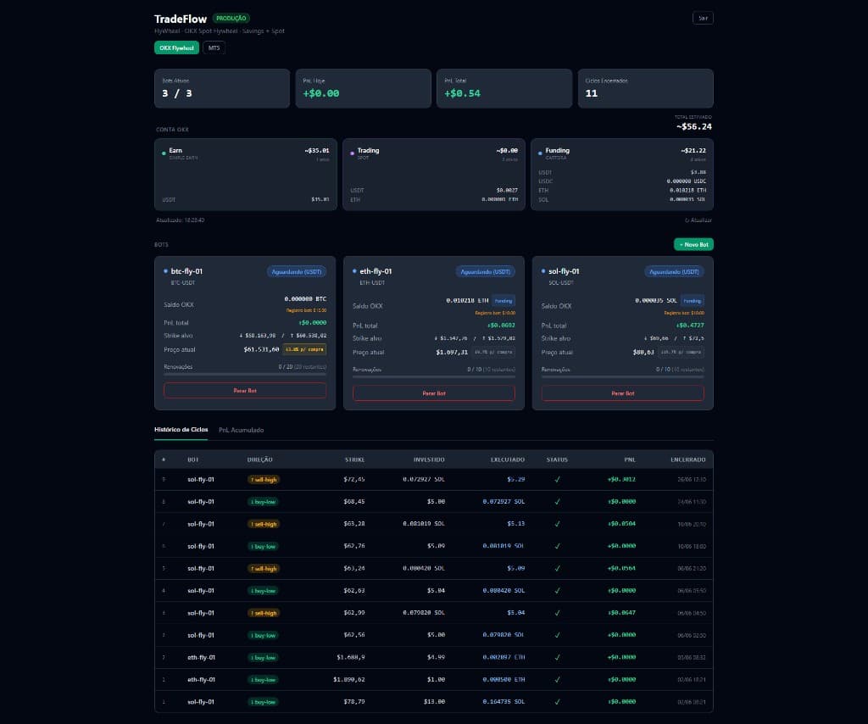Stop the eth-fly-01 bot
This screenshot has width=868, height=724.
tap(433, 393)
